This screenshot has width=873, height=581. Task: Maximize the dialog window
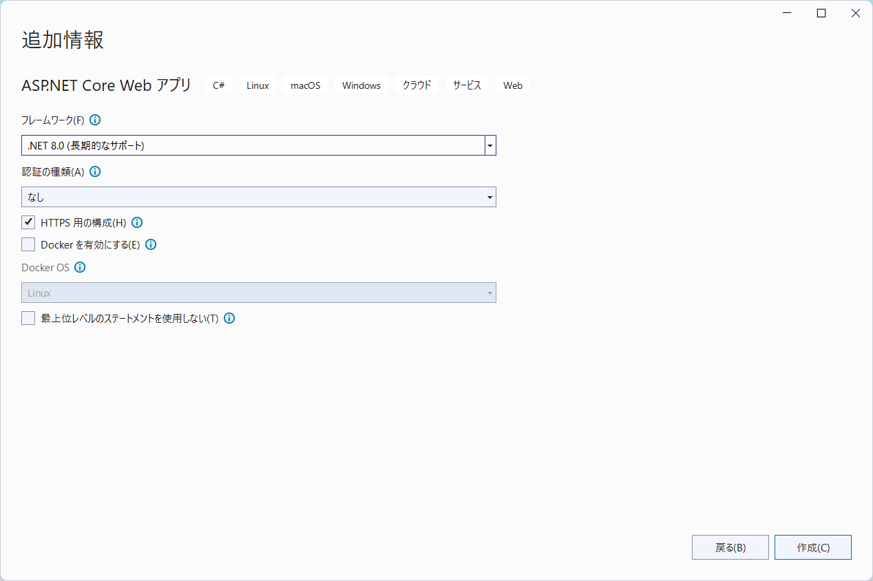click(821, 13)
